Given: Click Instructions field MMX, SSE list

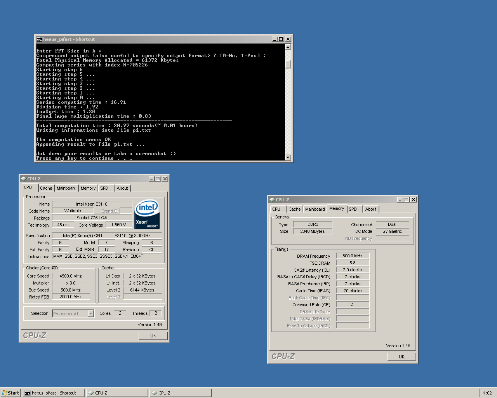Looking at the screenshot, I should pos(107,256).
